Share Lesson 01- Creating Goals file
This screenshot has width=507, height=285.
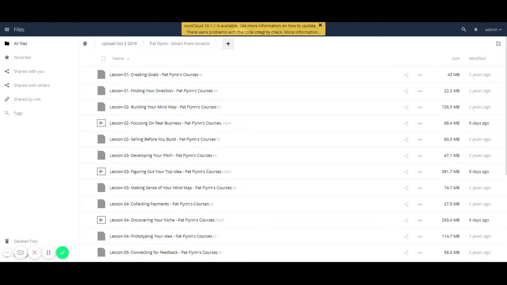(406, 75)
